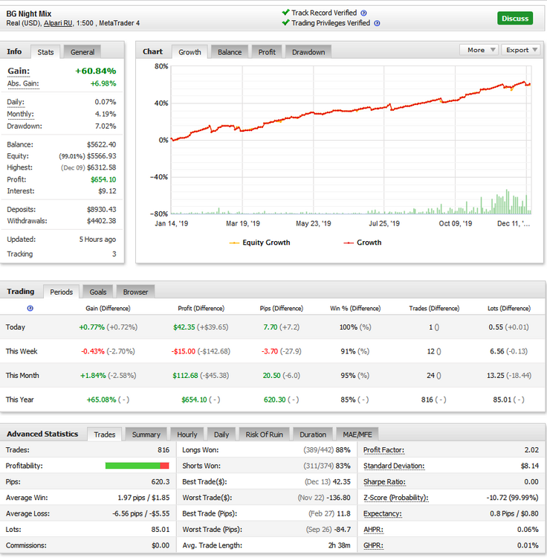Click the GHPR label
547x558 pixels.
[373, 545]
